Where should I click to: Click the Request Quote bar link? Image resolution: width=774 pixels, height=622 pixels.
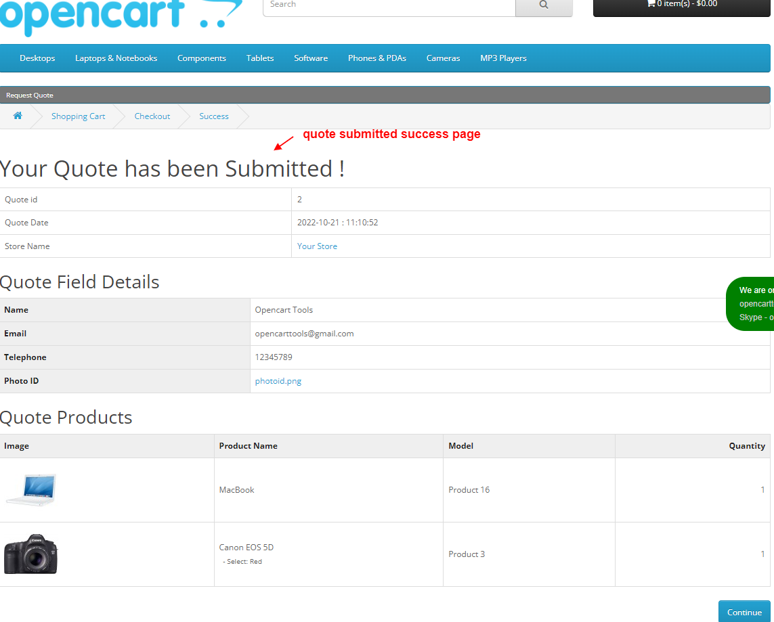(30, 95)
